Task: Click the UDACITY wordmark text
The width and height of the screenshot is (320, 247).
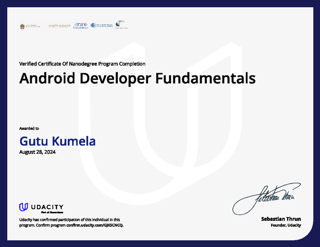Action: 47,207
